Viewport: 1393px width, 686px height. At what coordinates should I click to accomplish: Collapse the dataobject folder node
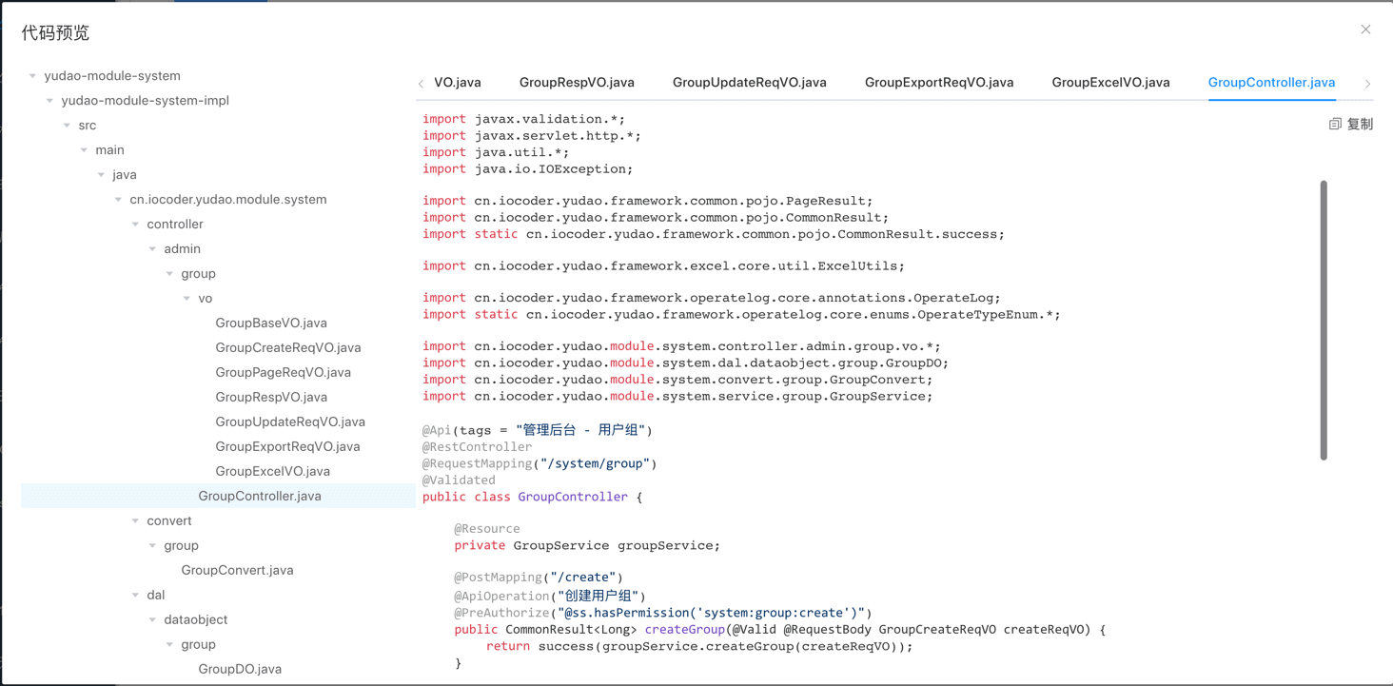[x=153, y=620]
